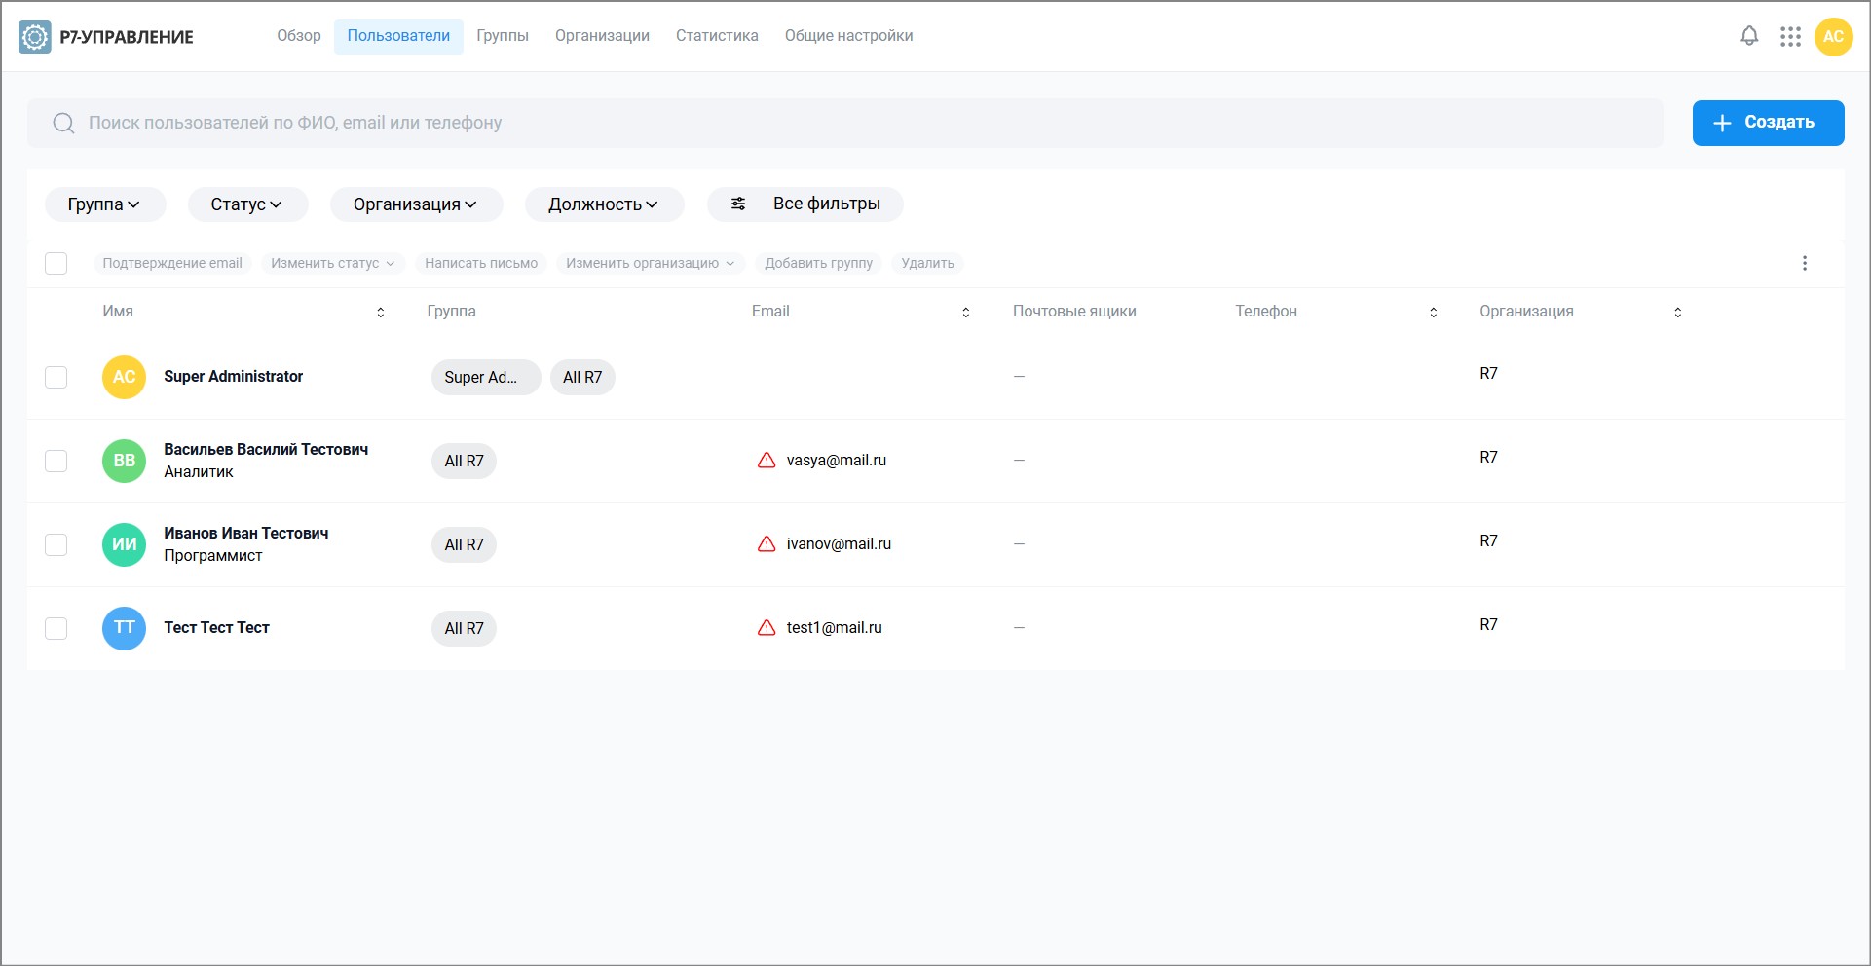Click the Р7-Управление gear logo
Viewport: 1871px width, 966px height.
[x=35, y=37]
